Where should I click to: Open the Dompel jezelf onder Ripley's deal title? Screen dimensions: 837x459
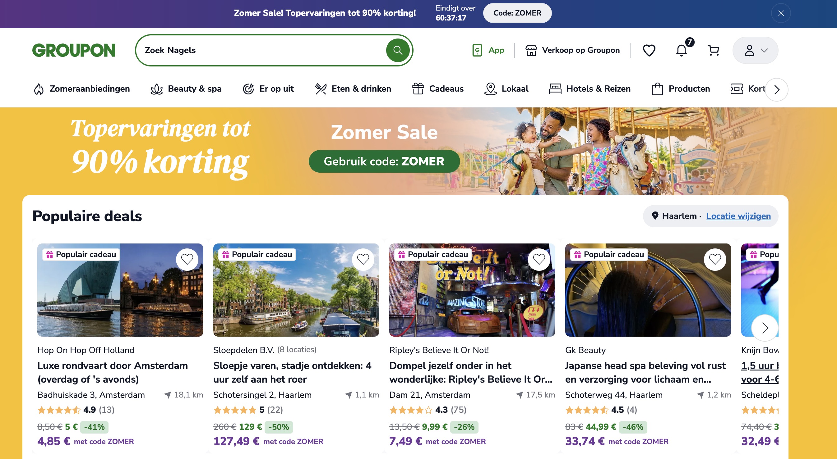(x=470, y=372)
